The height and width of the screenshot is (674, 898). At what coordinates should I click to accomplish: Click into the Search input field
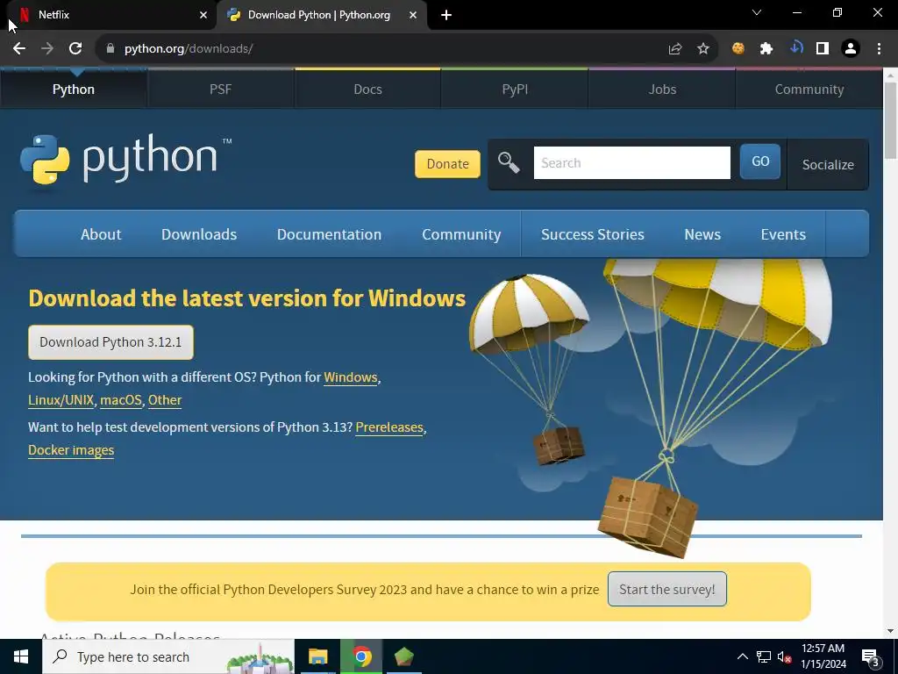tap(631, 162)
